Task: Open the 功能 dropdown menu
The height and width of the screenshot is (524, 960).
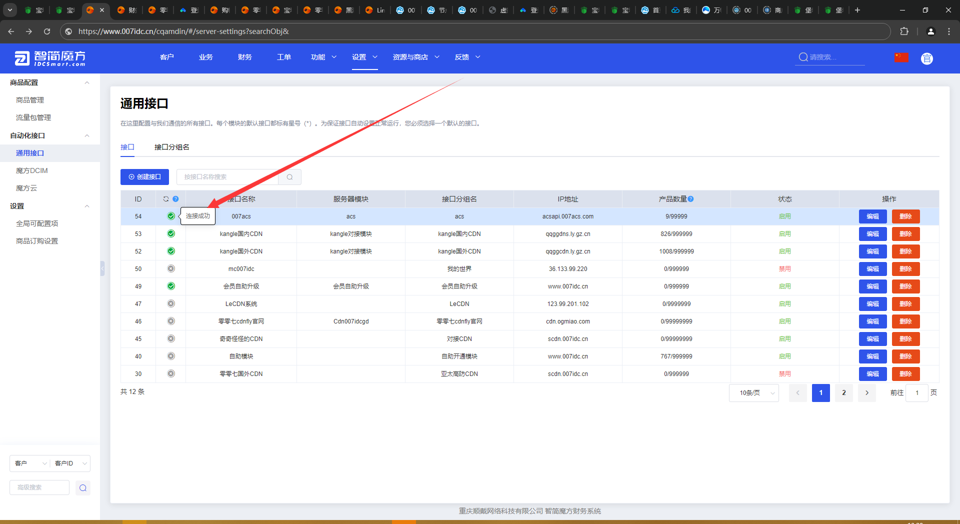Action: (x=323, y=57)
